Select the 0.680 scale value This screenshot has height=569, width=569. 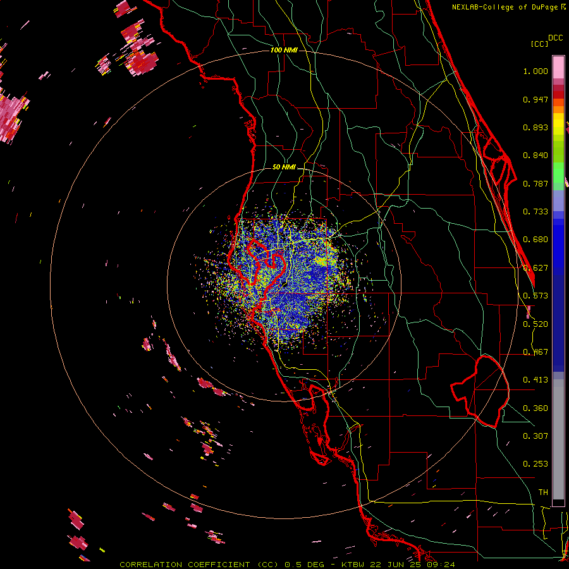(535, 240)
